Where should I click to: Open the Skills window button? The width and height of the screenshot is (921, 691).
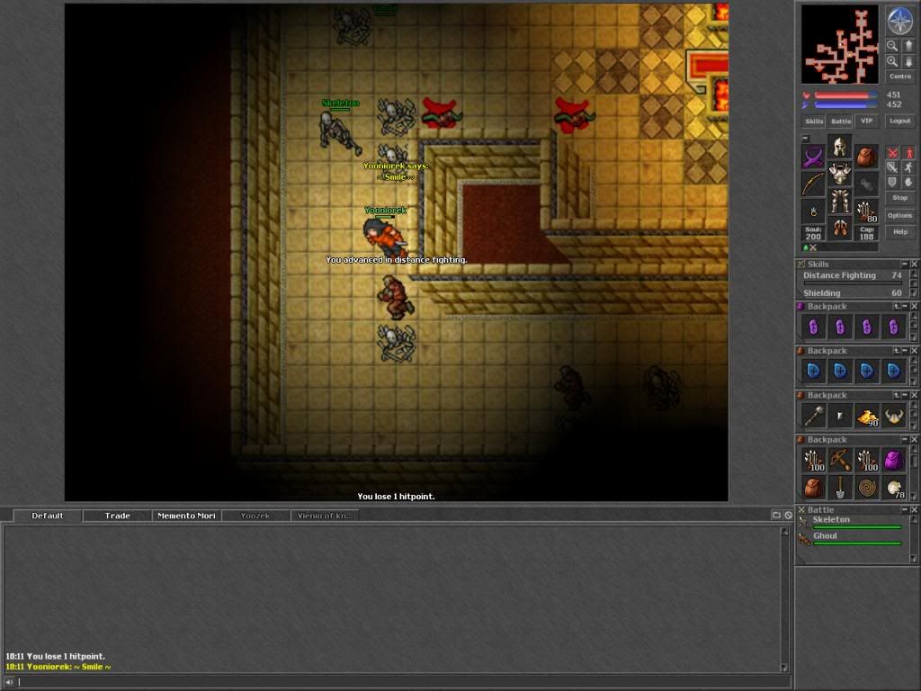pyautogui.click(x=814, y=121)
